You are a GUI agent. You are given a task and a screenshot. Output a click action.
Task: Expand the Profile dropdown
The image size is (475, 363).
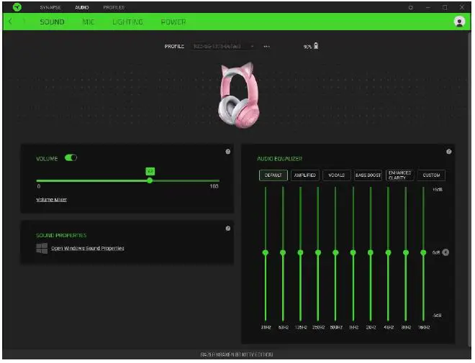click(223, 46)
